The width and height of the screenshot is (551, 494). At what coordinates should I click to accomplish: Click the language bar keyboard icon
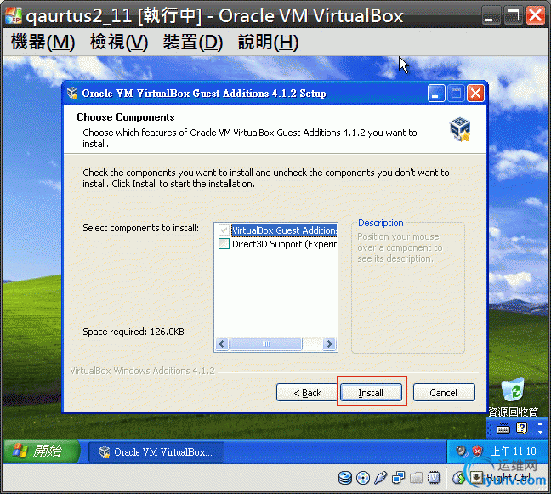tap(503, 429)
